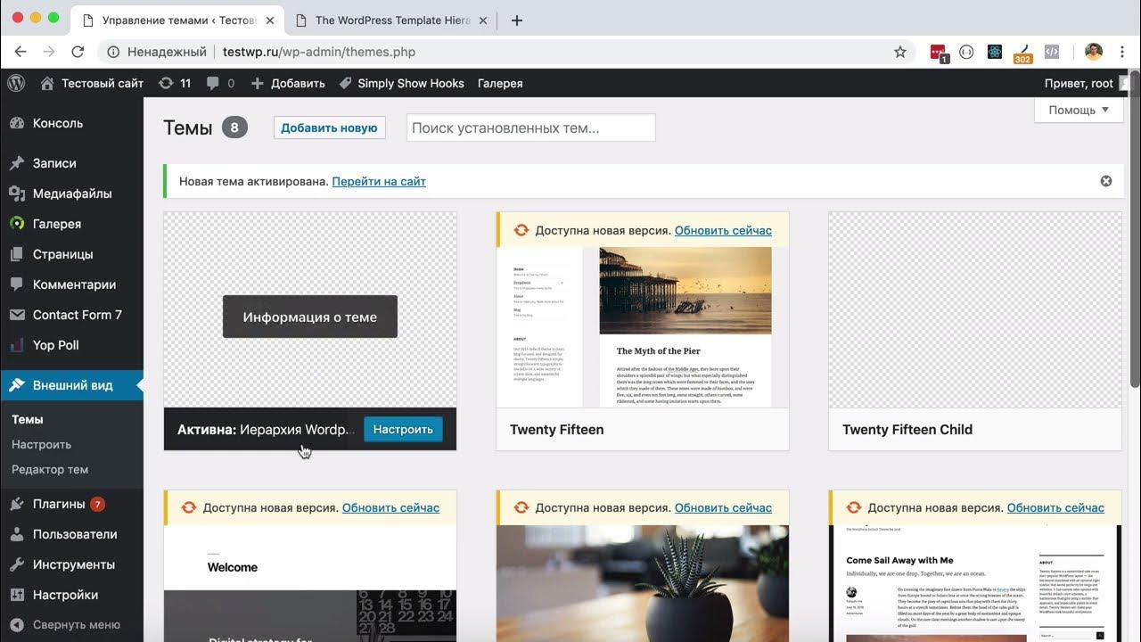The width and height of the screenshot is (1141, 642).
Task: Open Записи in the sidebar
Action: coord(71,163)
